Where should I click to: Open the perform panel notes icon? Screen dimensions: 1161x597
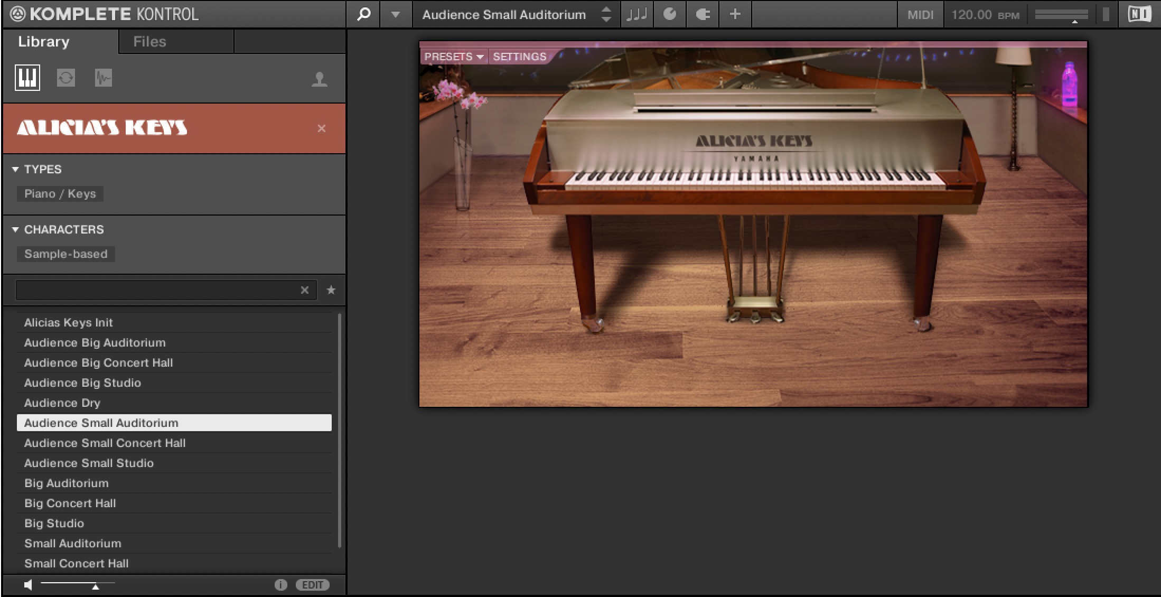[637, 14]
